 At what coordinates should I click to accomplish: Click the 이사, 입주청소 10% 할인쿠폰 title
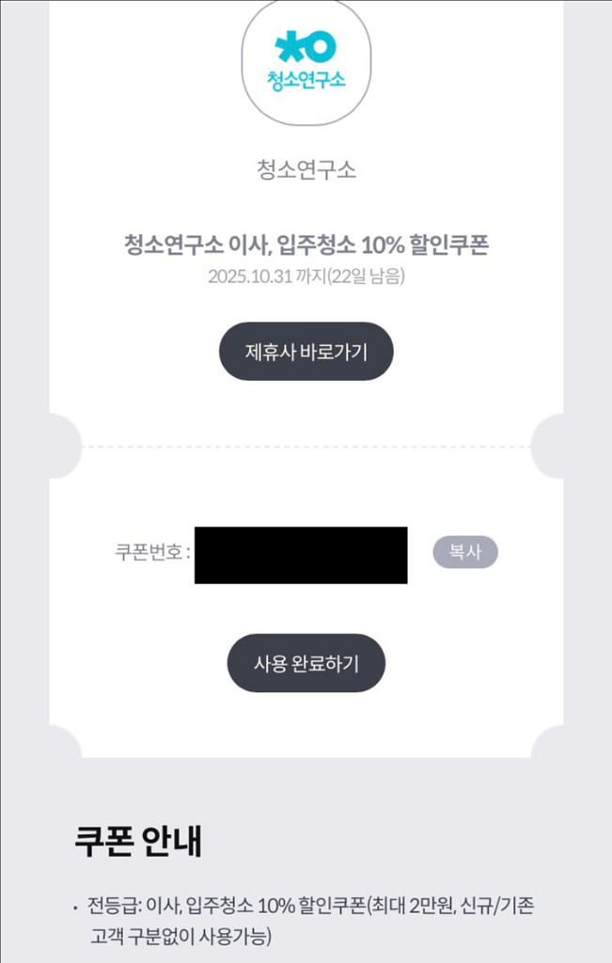pos(306,245)
